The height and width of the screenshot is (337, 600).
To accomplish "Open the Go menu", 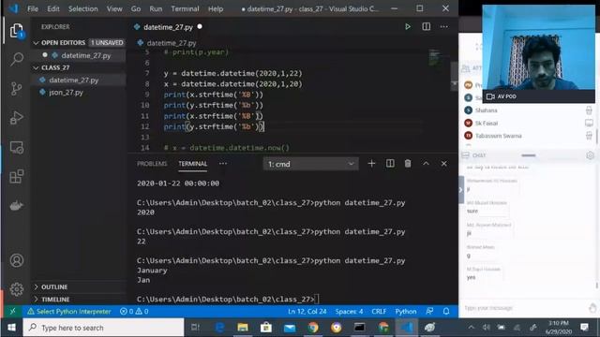I will tap(136, 8).
